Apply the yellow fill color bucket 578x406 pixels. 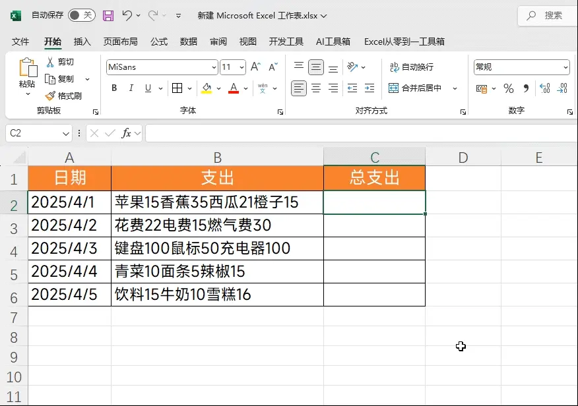click(x=207, y=88)
